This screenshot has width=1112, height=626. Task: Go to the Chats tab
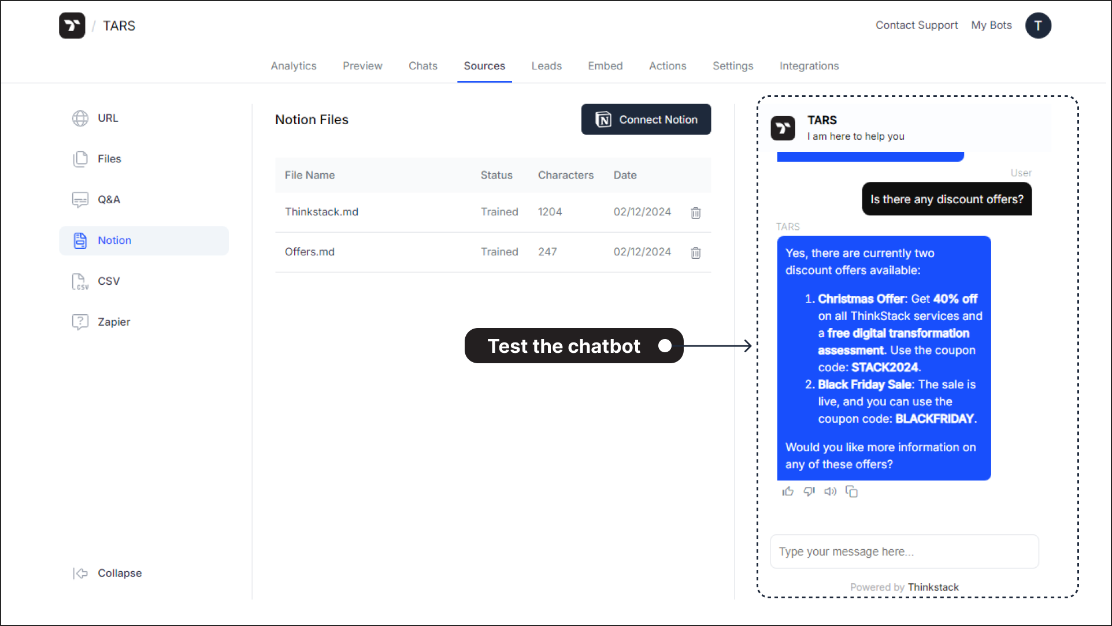pos(423,66)
